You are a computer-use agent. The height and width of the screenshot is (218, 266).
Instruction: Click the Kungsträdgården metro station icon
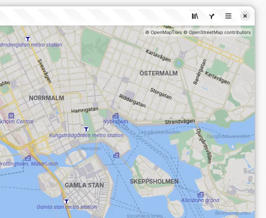point(86,129)
